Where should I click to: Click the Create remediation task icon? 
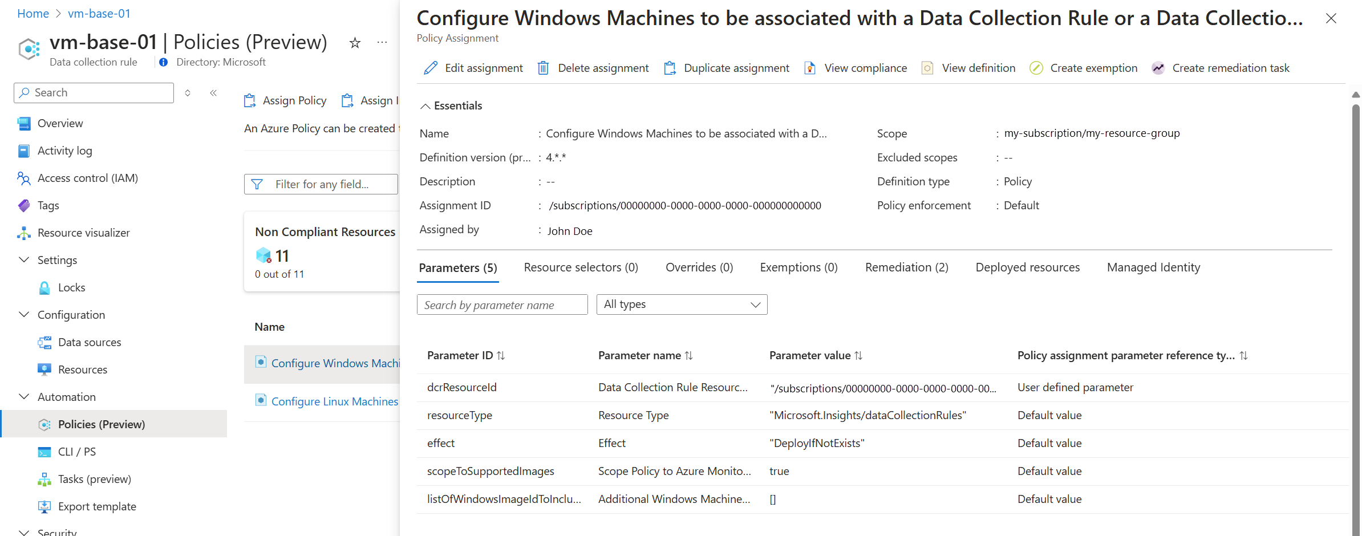1158,68
